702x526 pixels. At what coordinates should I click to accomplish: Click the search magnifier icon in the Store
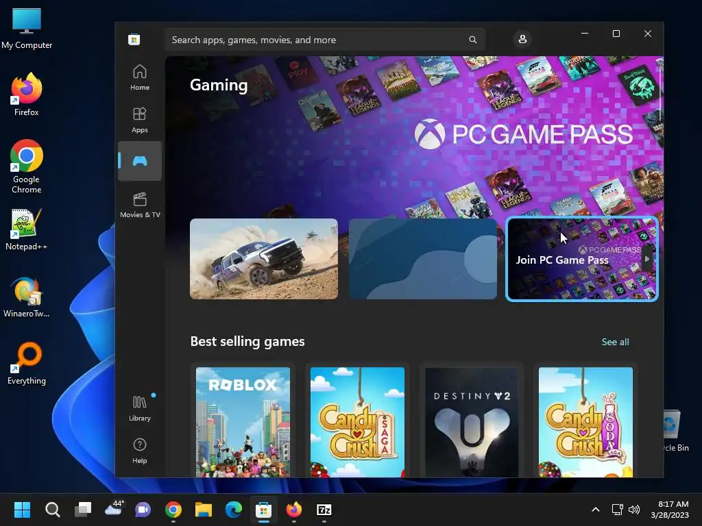(473, 40)
